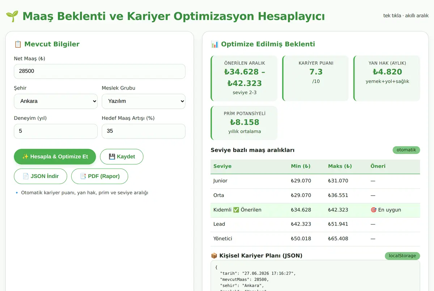Image resolution: width=434 pixels, height=291 pixels.
Task: Click the "tarih" line in the JSON output
Action: 258,274
